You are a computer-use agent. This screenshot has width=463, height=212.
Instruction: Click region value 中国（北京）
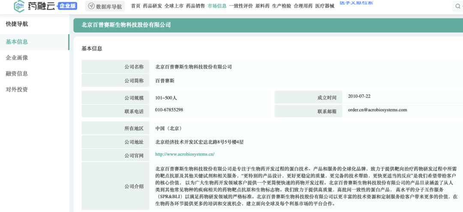pyautogui.click(x=168, y=128)
